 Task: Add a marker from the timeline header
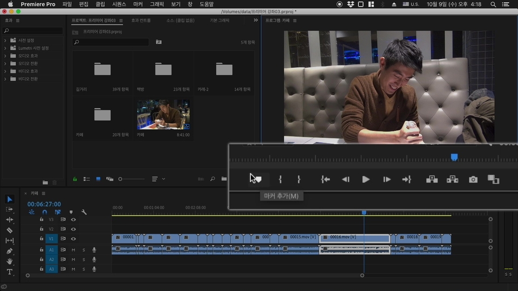pos(71,212)
